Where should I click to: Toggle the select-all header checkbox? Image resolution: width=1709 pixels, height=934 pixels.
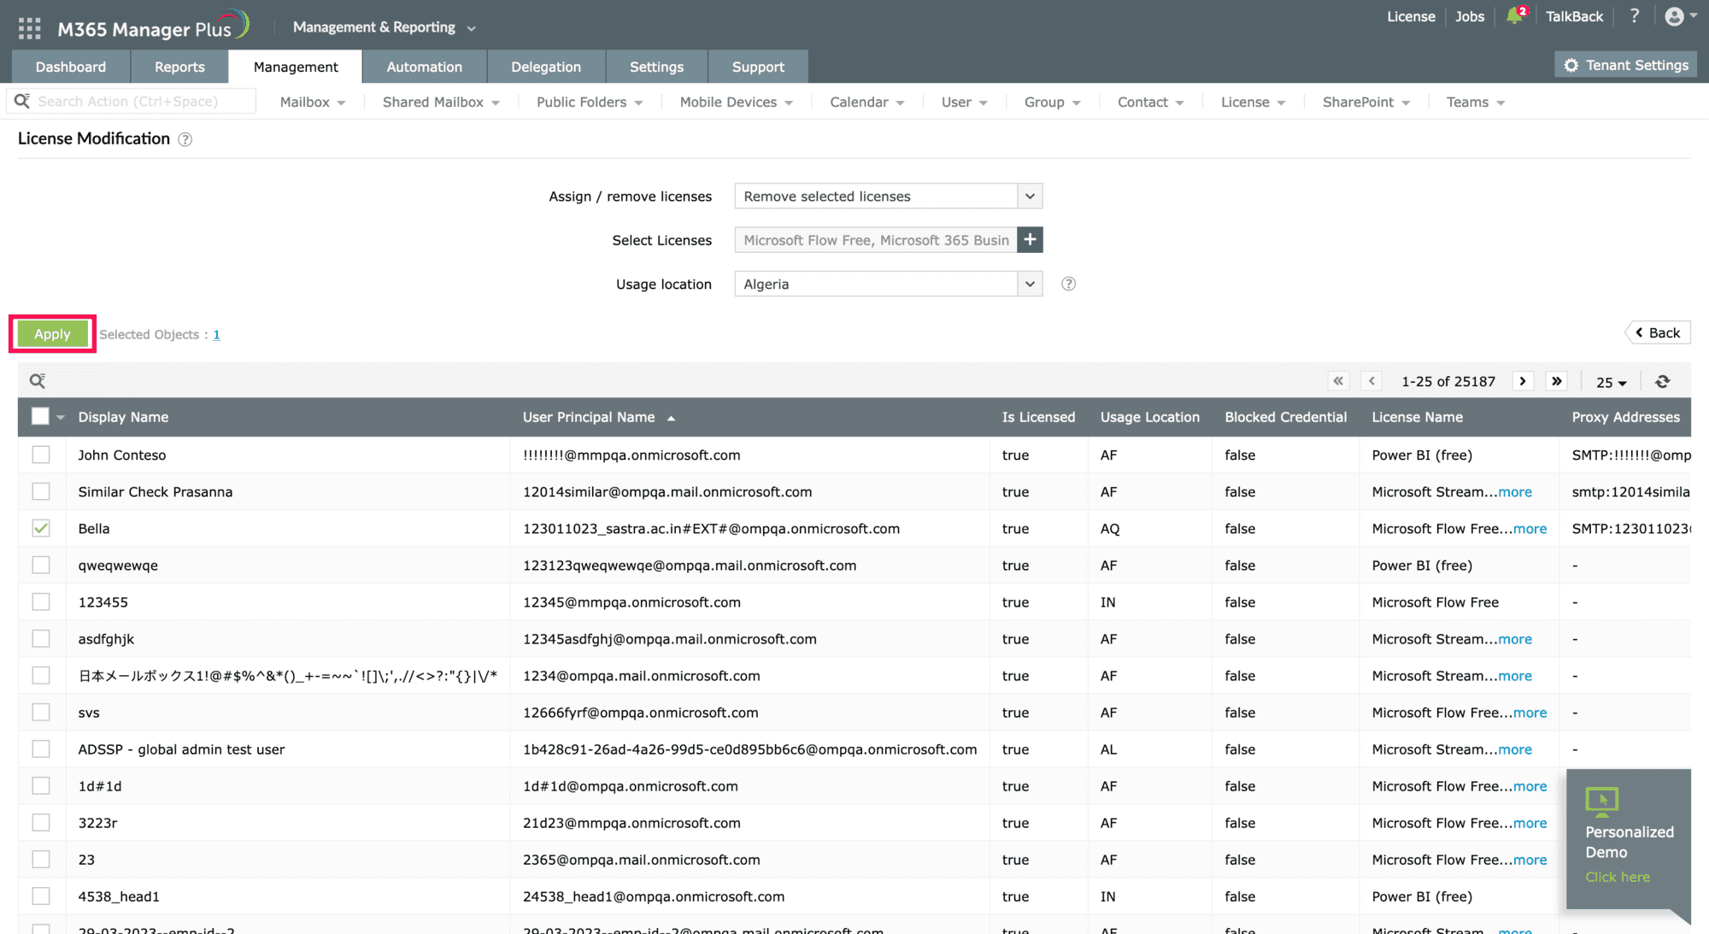pyautogui.click(x=40, y=416)
